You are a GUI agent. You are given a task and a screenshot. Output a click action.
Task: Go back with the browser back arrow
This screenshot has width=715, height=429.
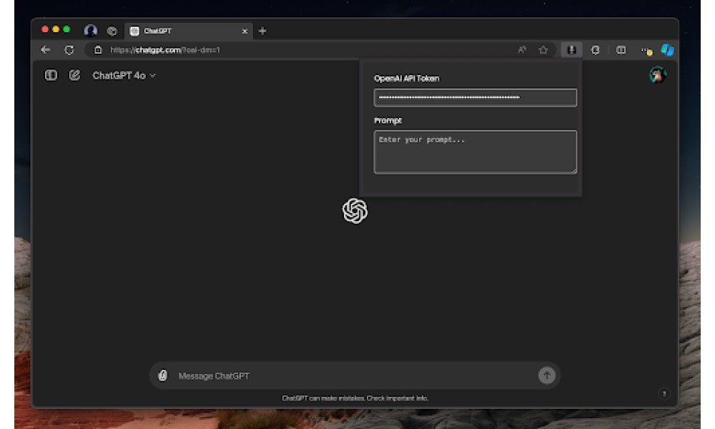pyautogui.click(x=45, y=50)
